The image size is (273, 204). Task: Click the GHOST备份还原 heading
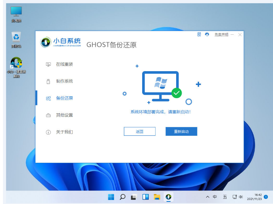(111, 45)
